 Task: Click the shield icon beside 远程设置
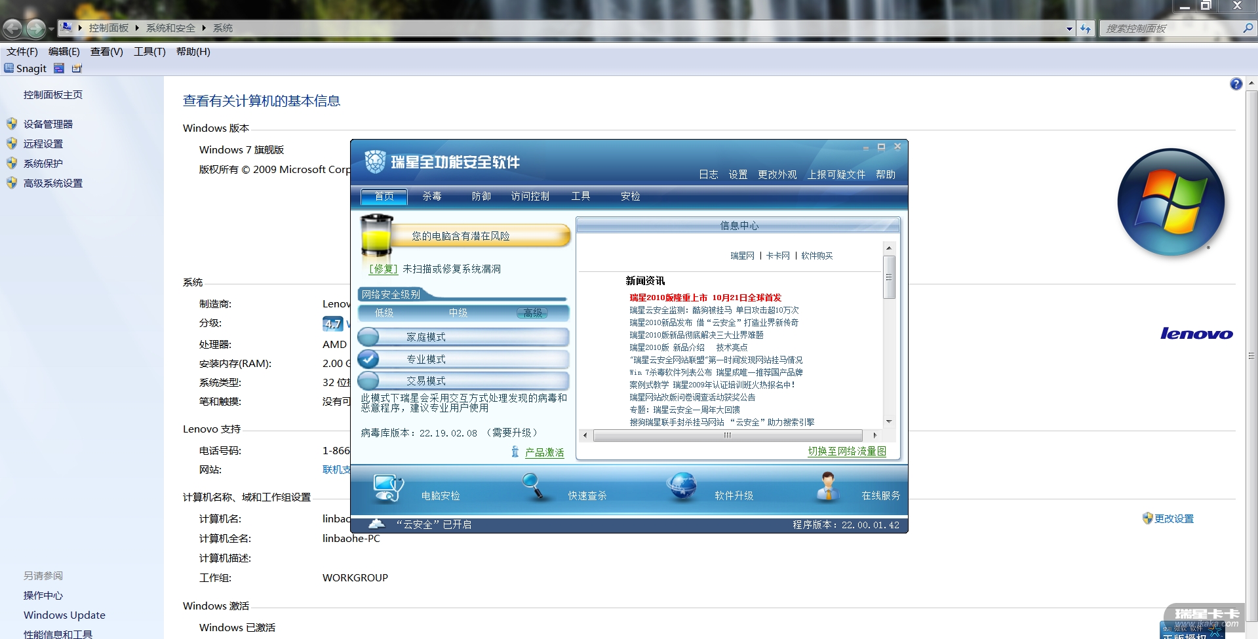pyautogui.click(x=12, y=144)
